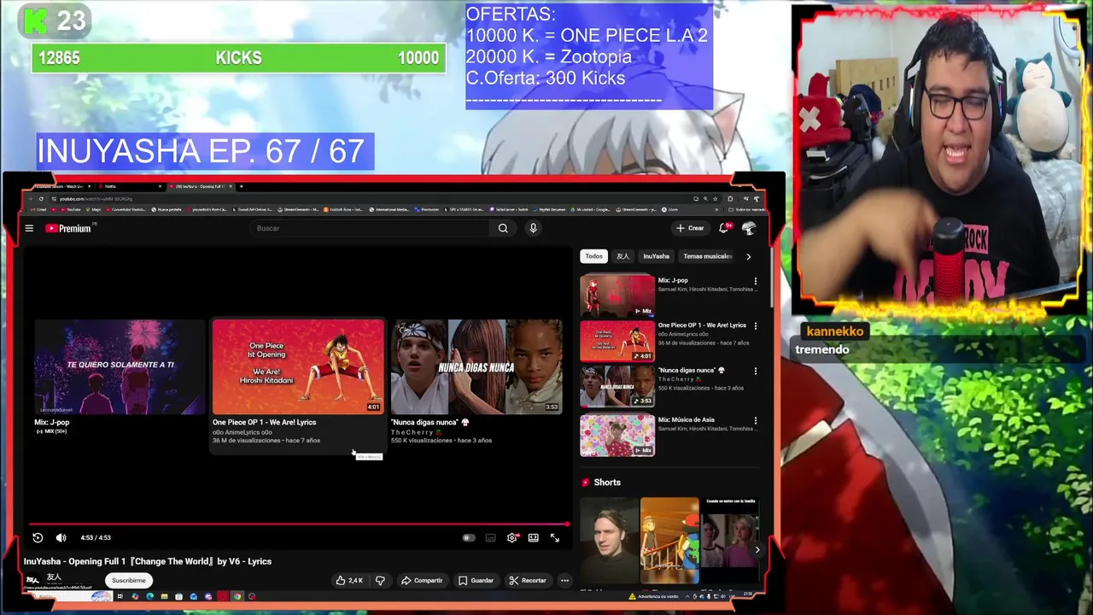Select the 友人 filter chip
The height and width of the screenshot is (615, 1093).
click(x=622, y=256)
